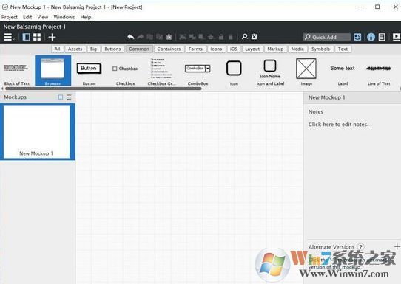Pick the Browser window control
Image resolution: width=401 pixels, height=284 pixels.
coord(53,71)
